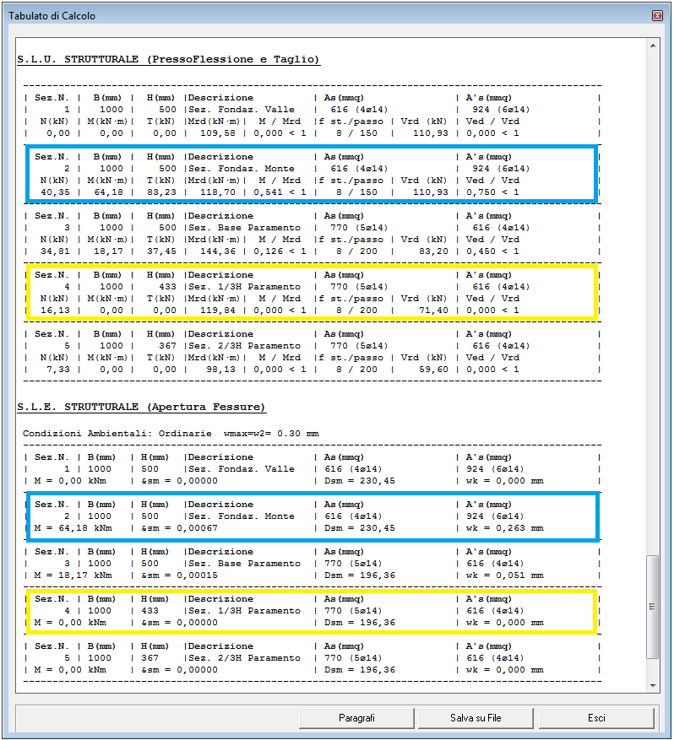The width and height of the screenshot is (674, 740).
Task: Select 'Sez. 2/3H Paramento' in S.L.E. table
Action: point(245,658)
